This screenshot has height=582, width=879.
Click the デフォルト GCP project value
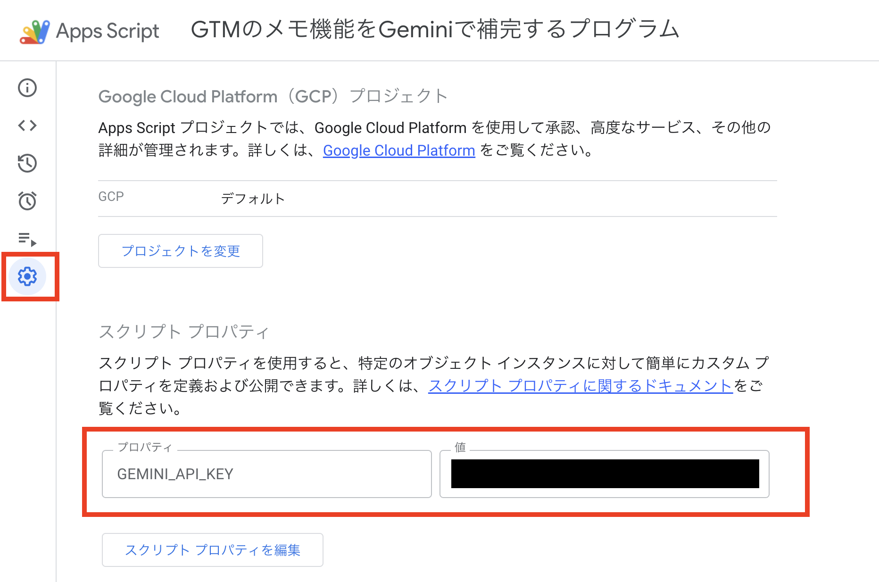coord(253,199)
